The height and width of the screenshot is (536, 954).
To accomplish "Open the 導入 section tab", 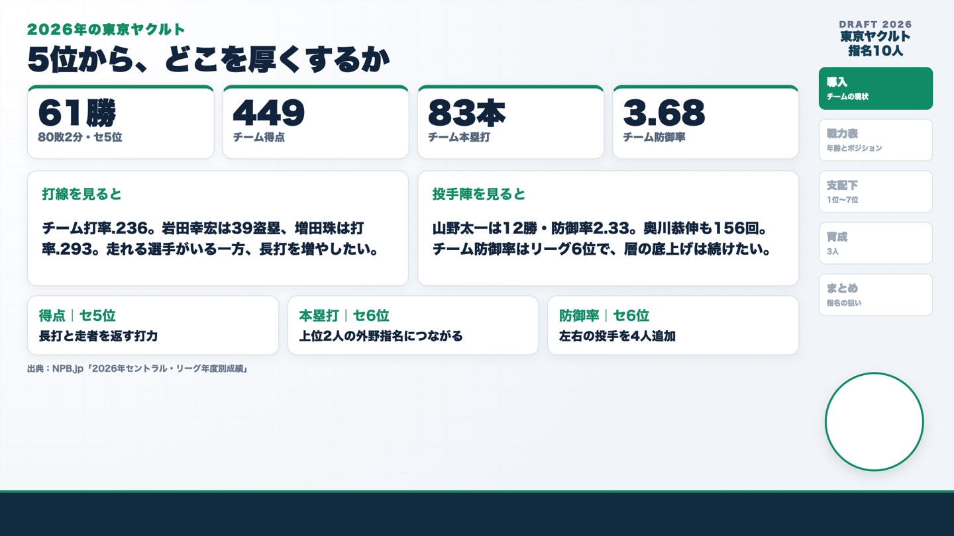I will [x=875, y=88].
